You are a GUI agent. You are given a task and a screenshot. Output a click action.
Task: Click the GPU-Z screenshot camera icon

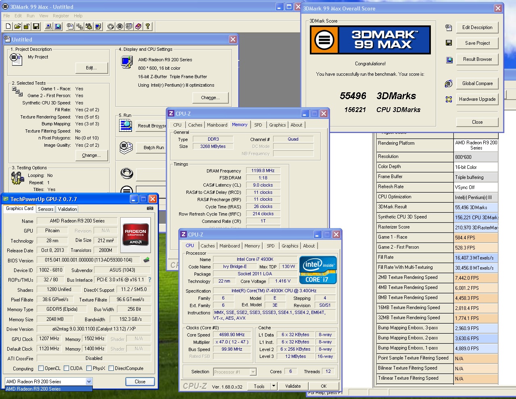click(x=150, y=208)
